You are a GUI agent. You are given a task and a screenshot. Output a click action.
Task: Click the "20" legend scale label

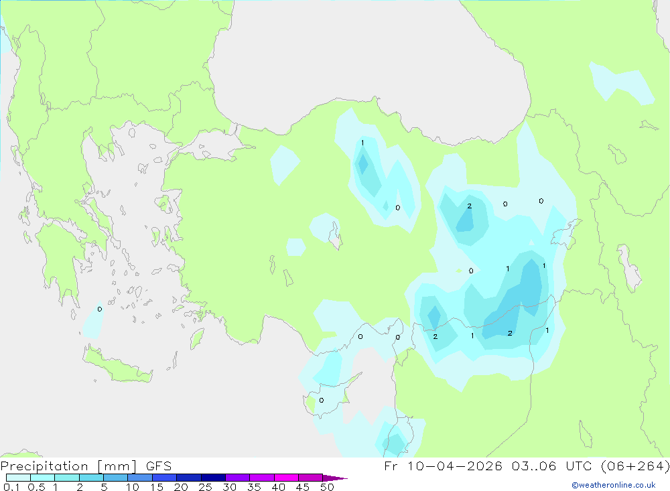181,487
